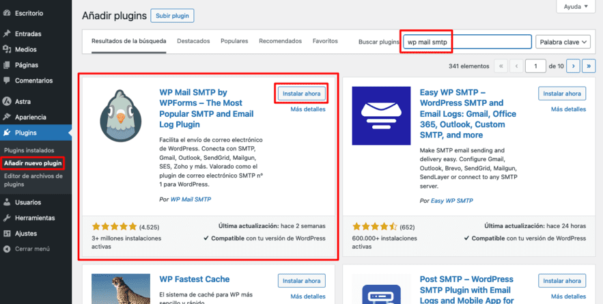Click the Easy WP SMTP envelope logo
Screen dimensions: 603x304
click(382, 116)
